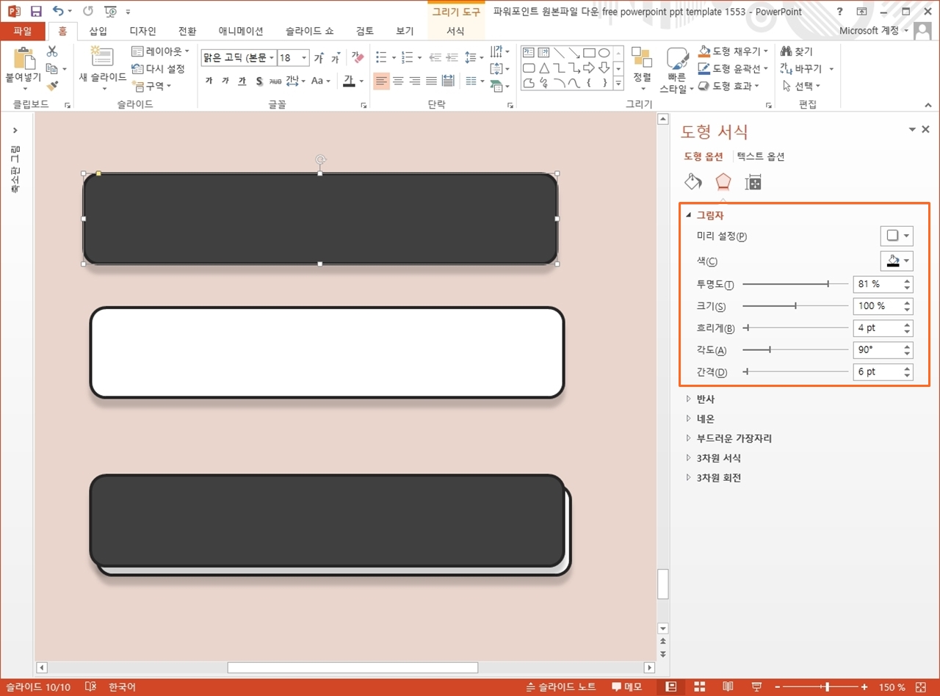Clear all formatting eraser icon
The height and width of the screenshot is (696, 940).
point(358,58)
